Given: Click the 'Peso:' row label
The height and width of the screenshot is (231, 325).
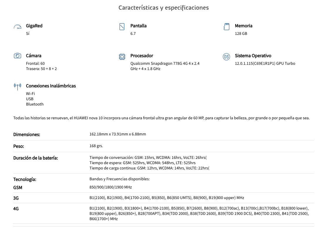Looking at the screenshot, I should point(19,146).
